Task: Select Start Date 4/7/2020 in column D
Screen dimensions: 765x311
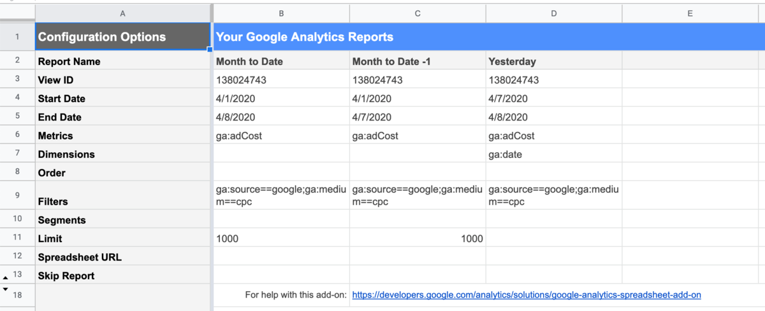Action: 554,98
